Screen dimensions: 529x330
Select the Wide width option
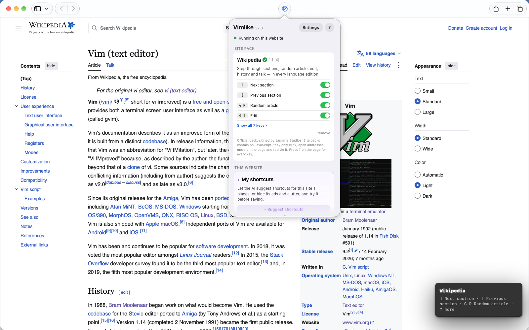pyautogui.click(x=418, y=148)
